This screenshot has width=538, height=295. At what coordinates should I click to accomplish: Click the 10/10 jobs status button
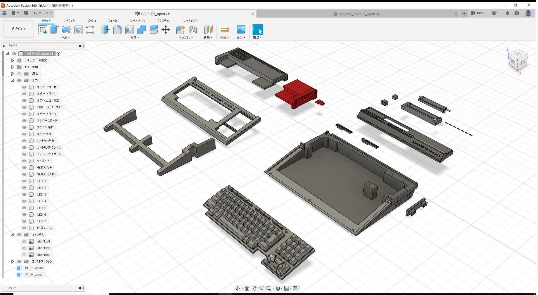click(478, 13)
